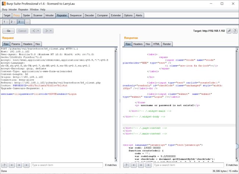239x174 pixels.
Task: Show response HTML view
Action: (156, 44)
